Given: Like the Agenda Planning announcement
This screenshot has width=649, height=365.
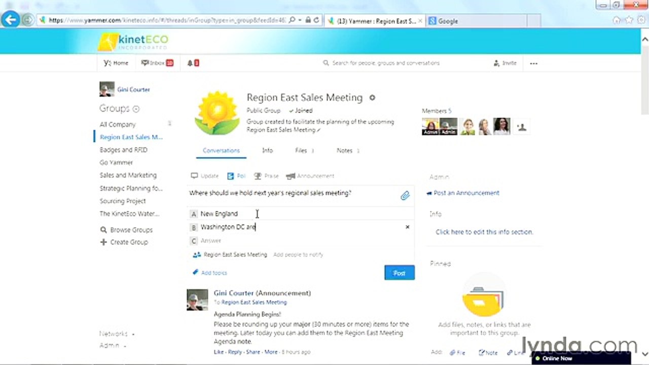Looking at the screenshot, I should click(219, 352).
